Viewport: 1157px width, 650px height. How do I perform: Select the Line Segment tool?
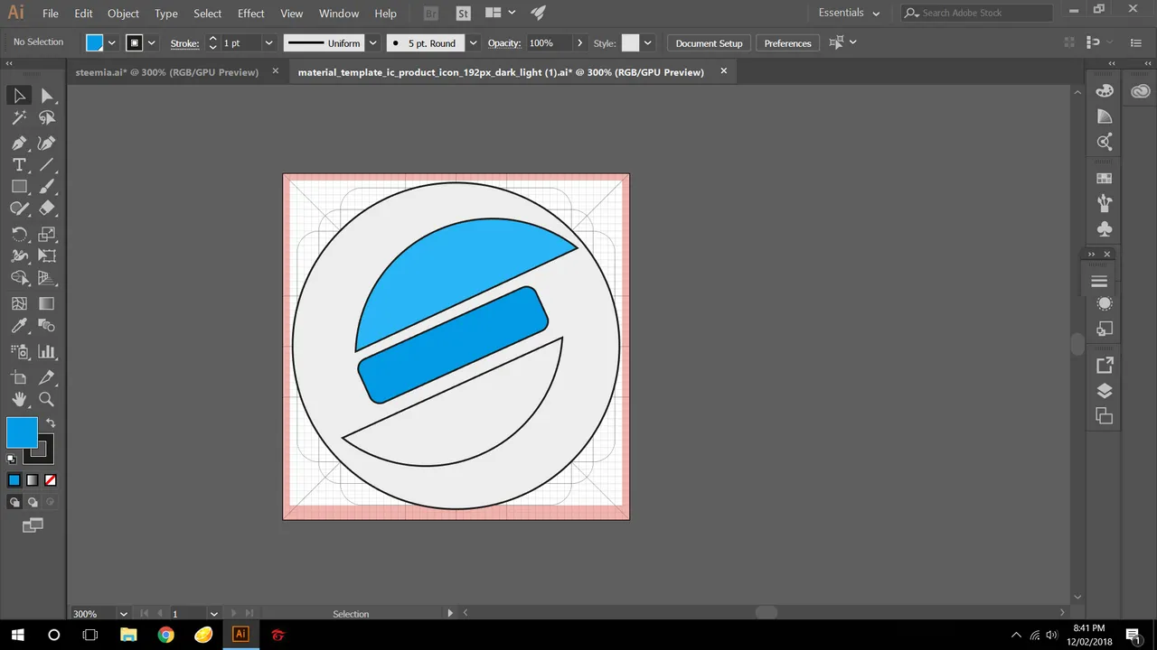[47, 164]
